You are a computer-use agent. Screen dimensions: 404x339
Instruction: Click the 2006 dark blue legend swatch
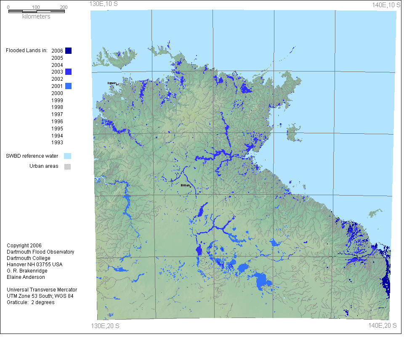[x=68, y=51]
